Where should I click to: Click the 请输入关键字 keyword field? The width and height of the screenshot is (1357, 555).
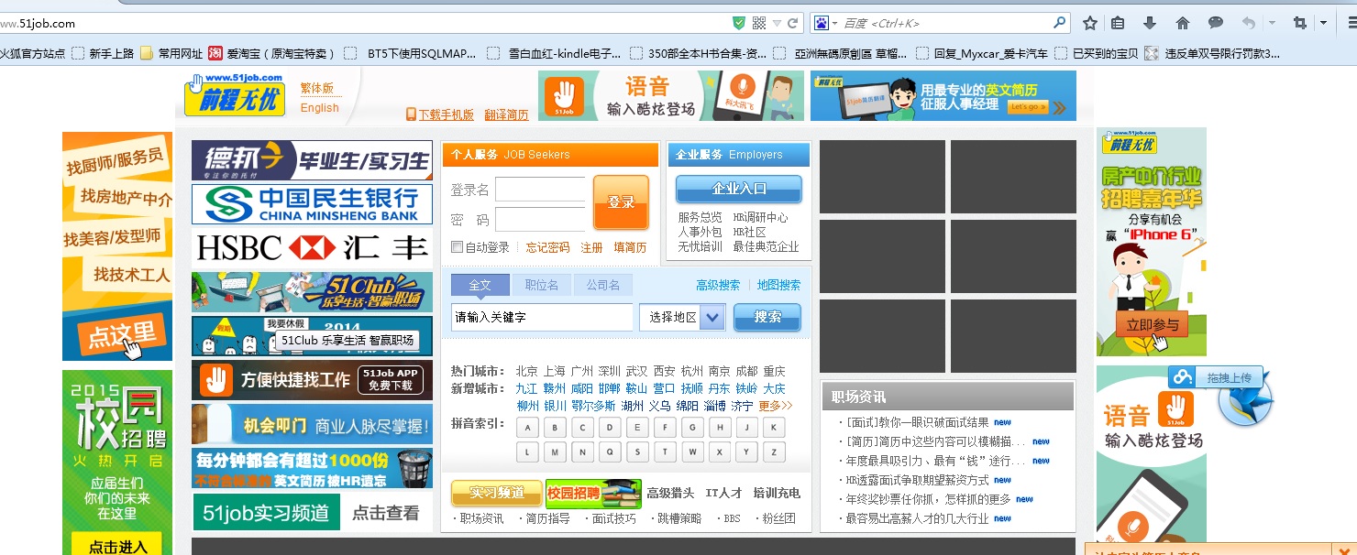542,318
